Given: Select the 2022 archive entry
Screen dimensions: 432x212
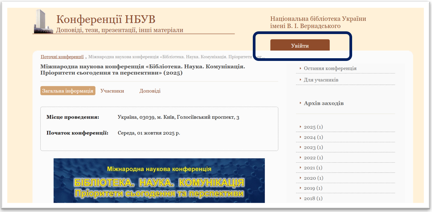Looking at the screenshot, I should (x=313, y=158).
